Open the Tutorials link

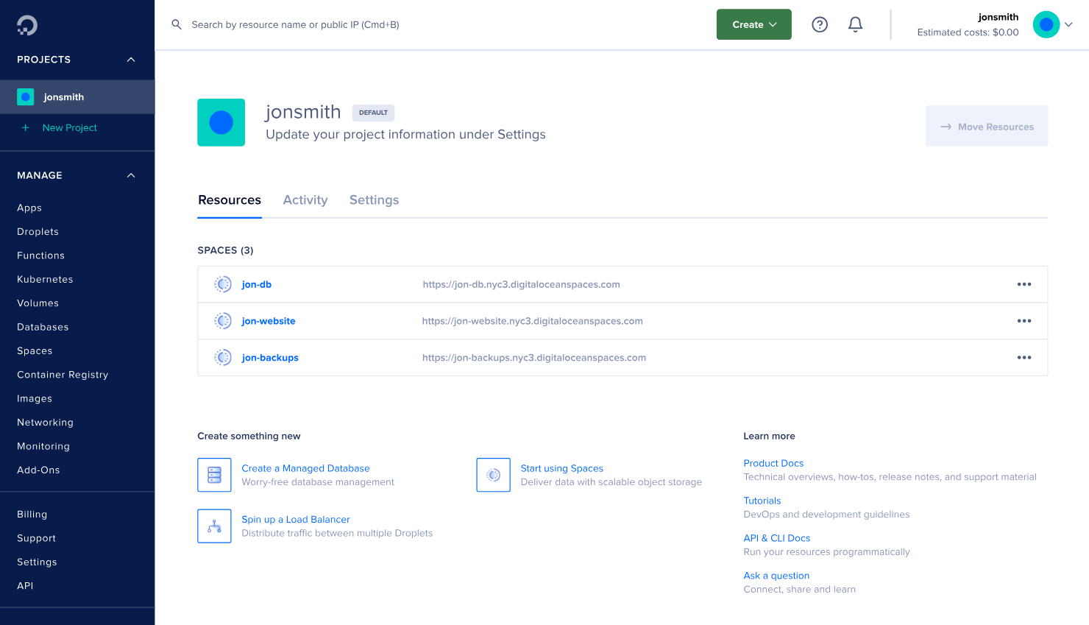pyautogui.click(x=762, y=501)
